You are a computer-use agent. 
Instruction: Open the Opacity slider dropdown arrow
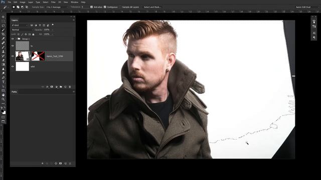pyautogui.click(x=53, y=30)
